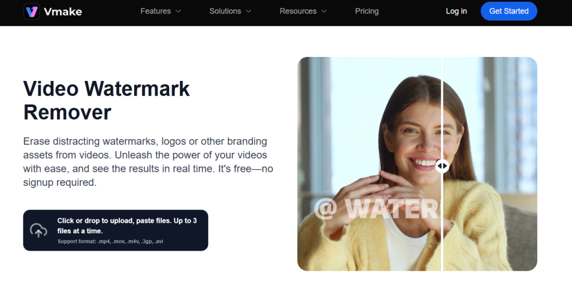The image size is (572, 292).
Task: Click the before/after slider handle arrows
Action: pyautogui.click(x=442, y=166)
